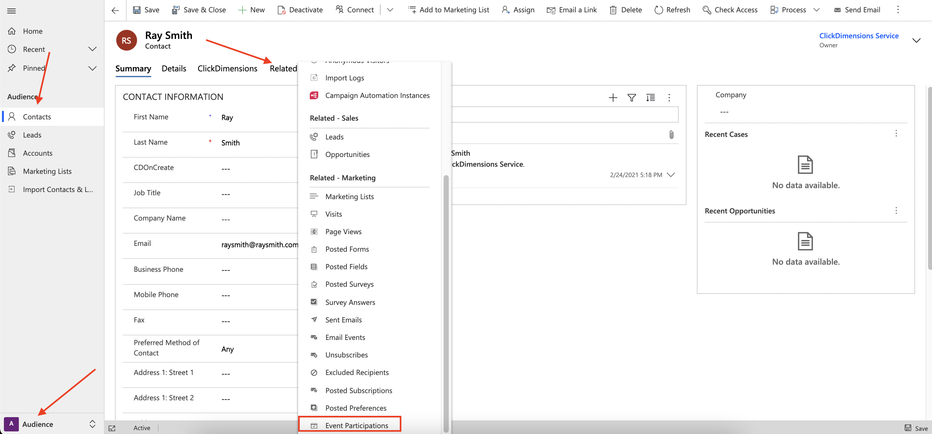This screenshot has width=932, height=434.
Task: Click the Connect command
Action: point(355,10)
